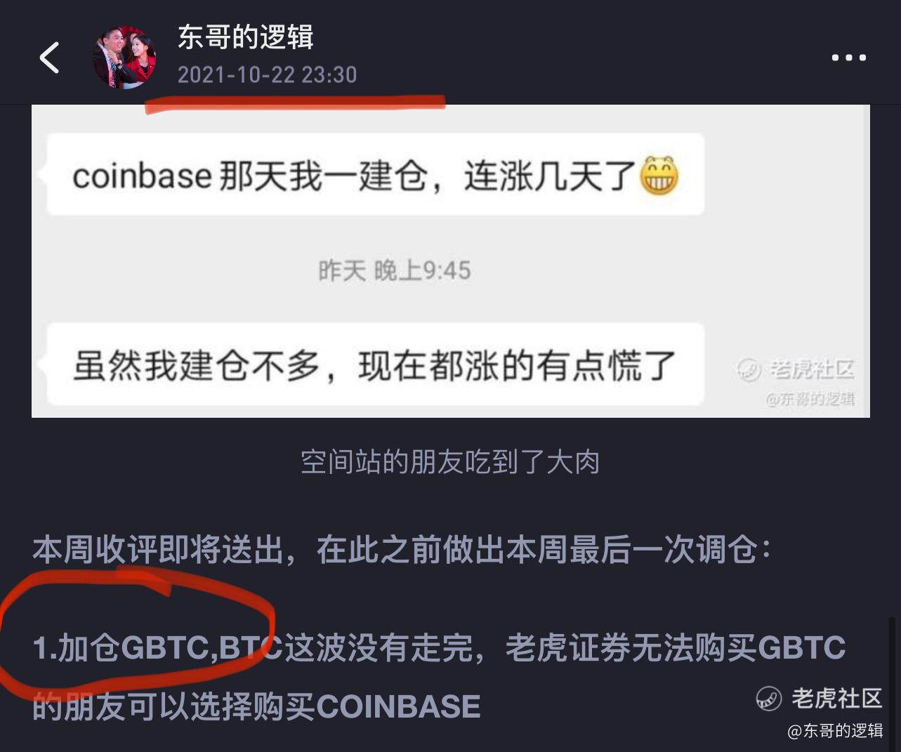901x752 pixels.
Task: Tap the GBTC ticker in 加仓GBTC
Action: pyautogui.click(x=165, y=648)
